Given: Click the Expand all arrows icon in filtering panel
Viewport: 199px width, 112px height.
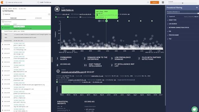Looking at the screenshot, I should point(168,16).
